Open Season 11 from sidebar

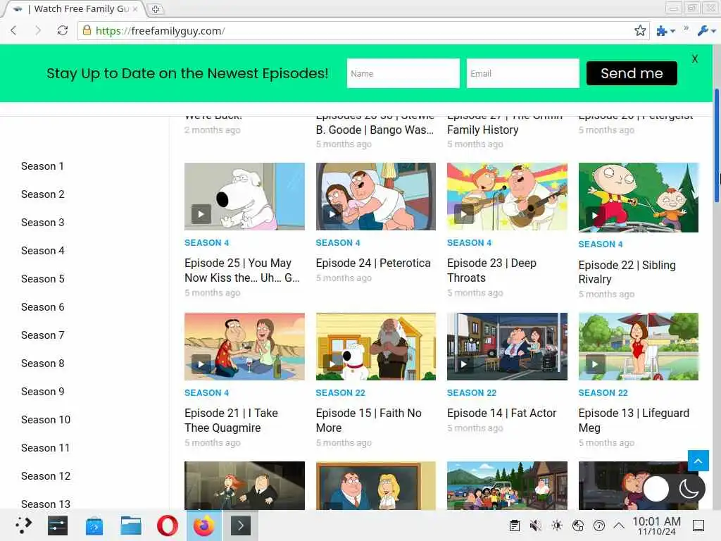point(45,447)
